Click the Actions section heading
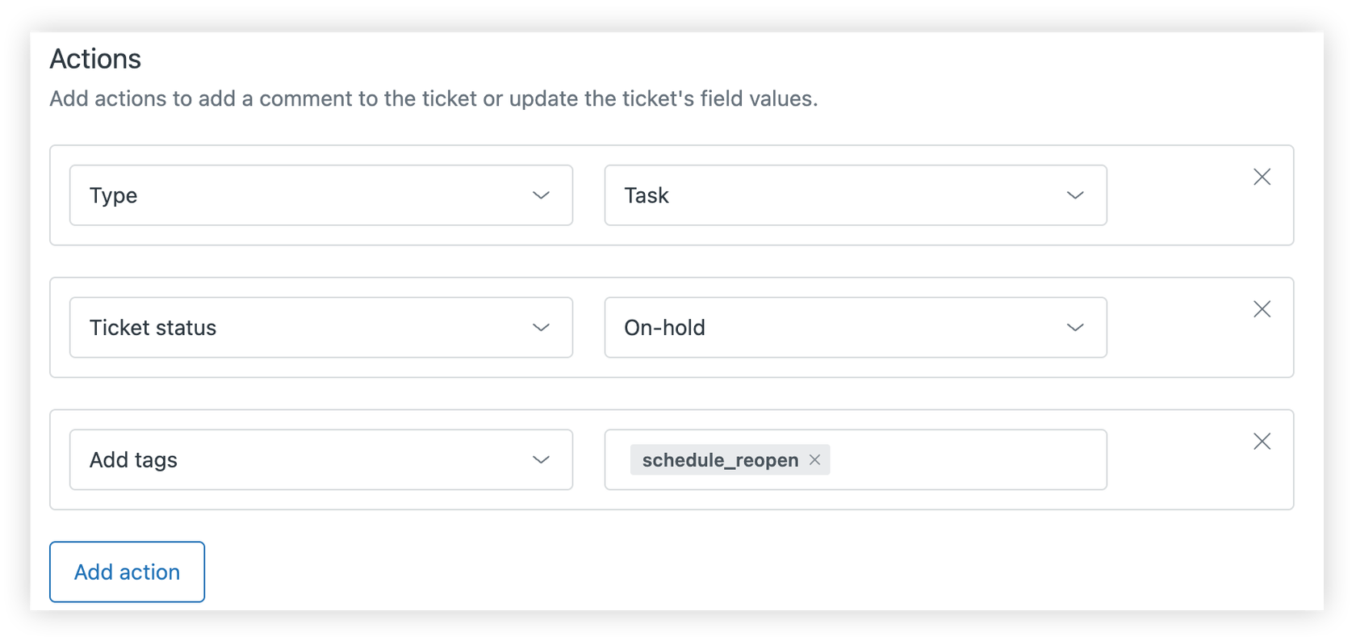1356x641 pixels. click(x=96, y=58)
